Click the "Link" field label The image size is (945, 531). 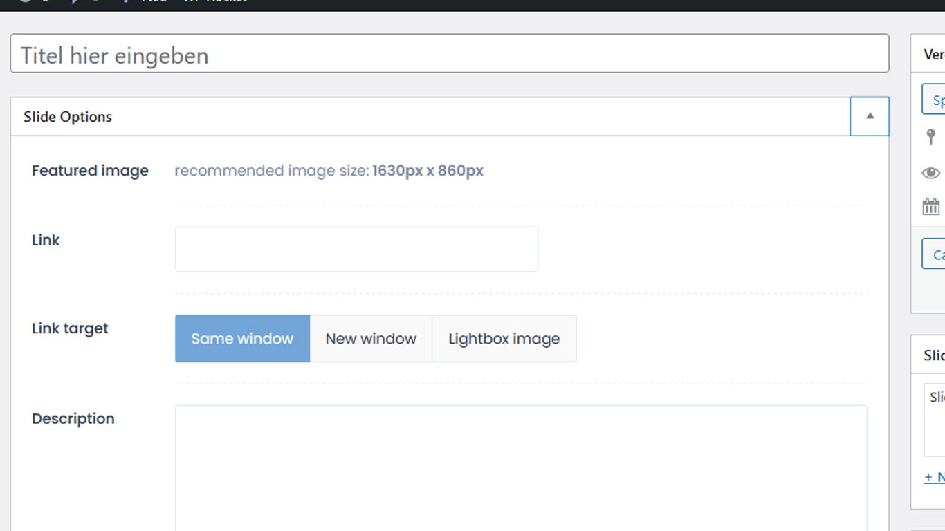coord(46,240)
